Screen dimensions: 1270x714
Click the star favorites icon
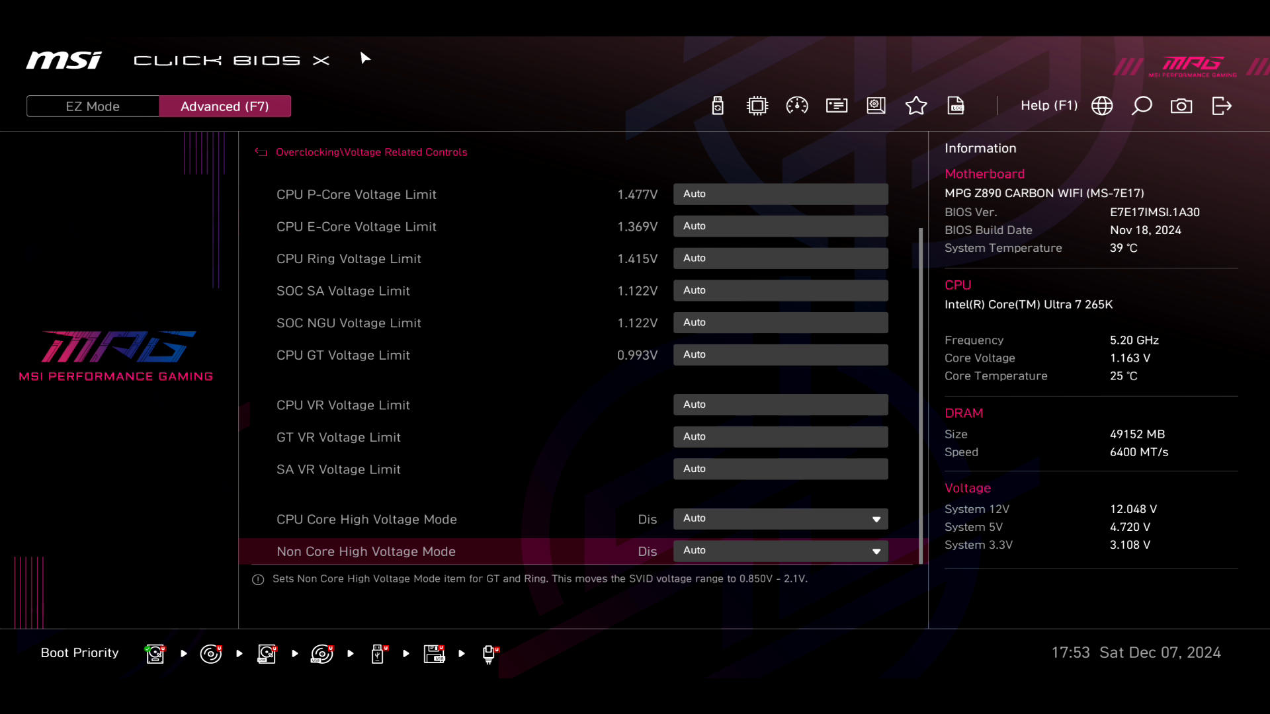[x=915, y=106]
